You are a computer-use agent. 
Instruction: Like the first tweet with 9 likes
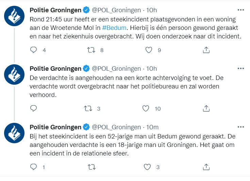tap(149, 50)
